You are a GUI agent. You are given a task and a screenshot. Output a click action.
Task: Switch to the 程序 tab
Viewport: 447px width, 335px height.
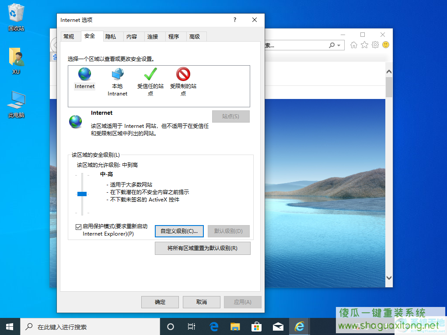tap(174, 36)
